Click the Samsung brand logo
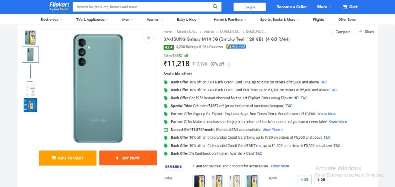This screenshot has width=395, height=187. click(174, 167)
